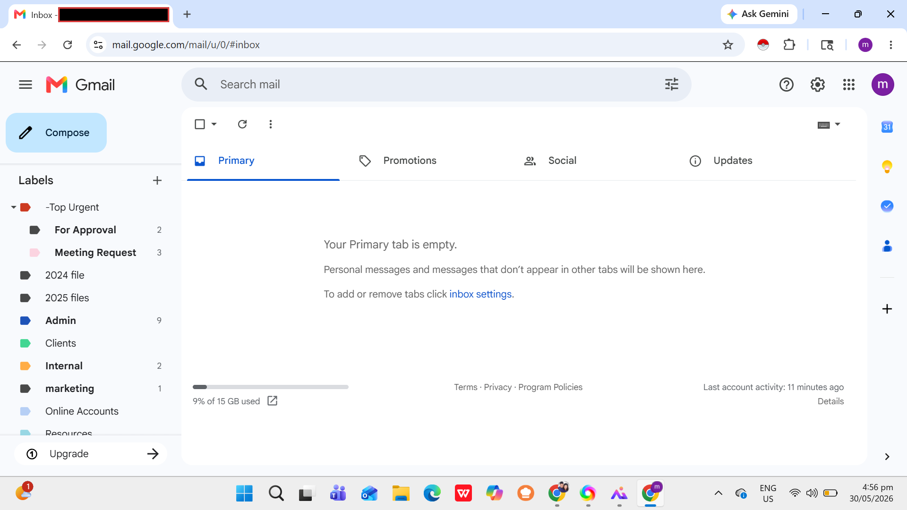Get add-ons plus icon in side panel

[887, 309]
